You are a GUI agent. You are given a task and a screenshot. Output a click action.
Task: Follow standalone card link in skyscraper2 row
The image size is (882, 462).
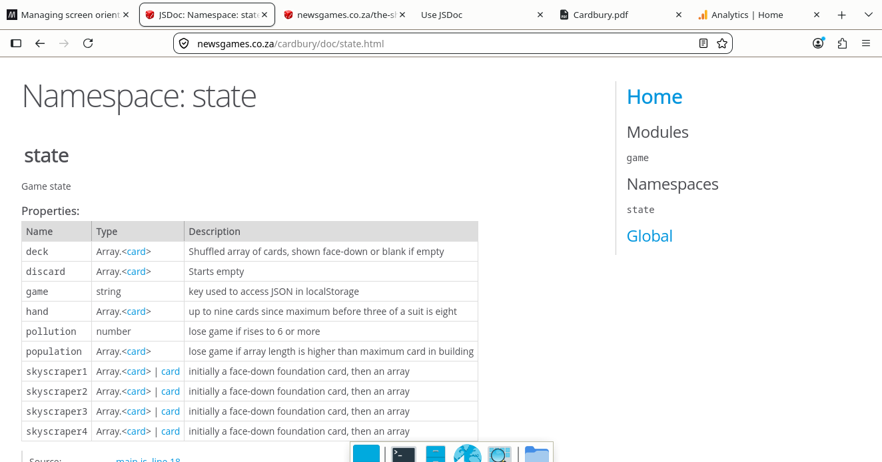[x=171, y=391]
